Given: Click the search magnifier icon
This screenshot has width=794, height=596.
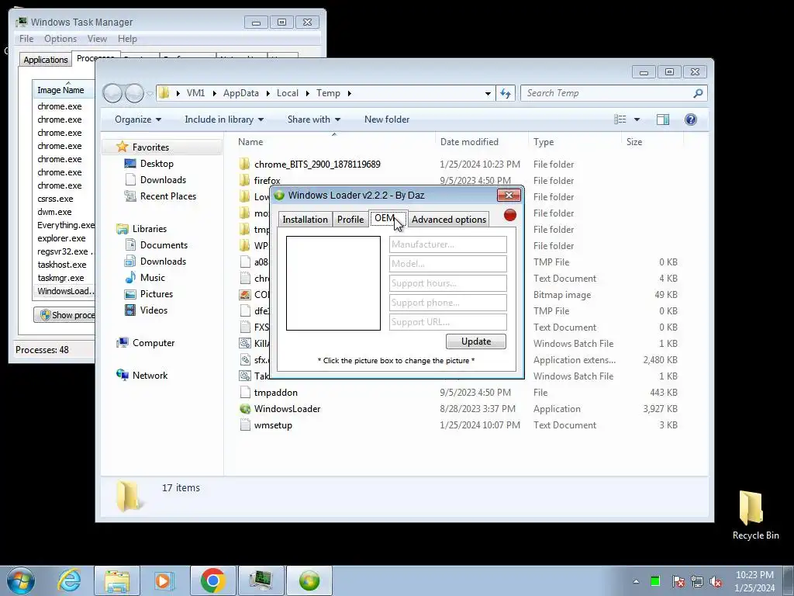Looking at the screenshot, I should (699, 93).
